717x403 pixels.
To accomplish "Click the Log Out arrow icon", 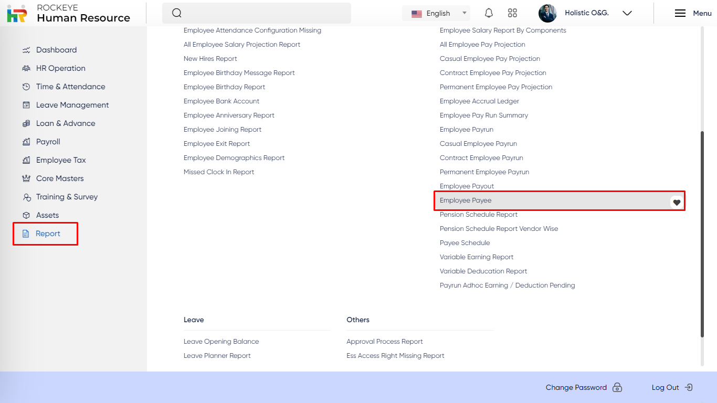I will tap(689, 387).
